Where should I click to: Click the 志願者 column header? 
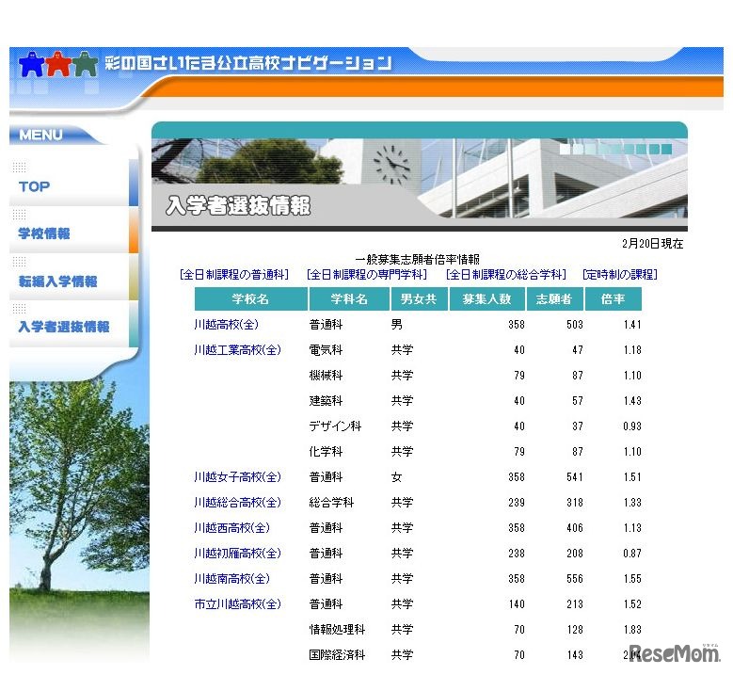(554, 299)
